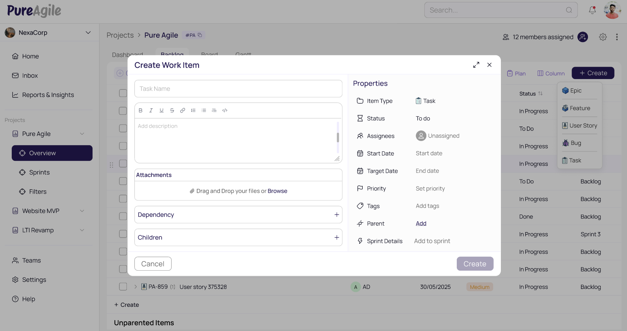Viewport: 627px width, 331px height.
Task: Go to Home in the sidebar
Action: click(x=25, y=56)
